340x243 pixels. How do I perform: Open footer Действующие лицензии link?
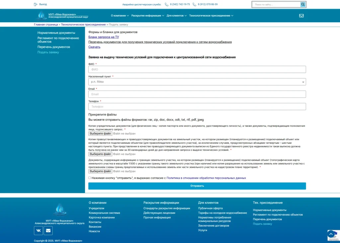tap(159, 213)
